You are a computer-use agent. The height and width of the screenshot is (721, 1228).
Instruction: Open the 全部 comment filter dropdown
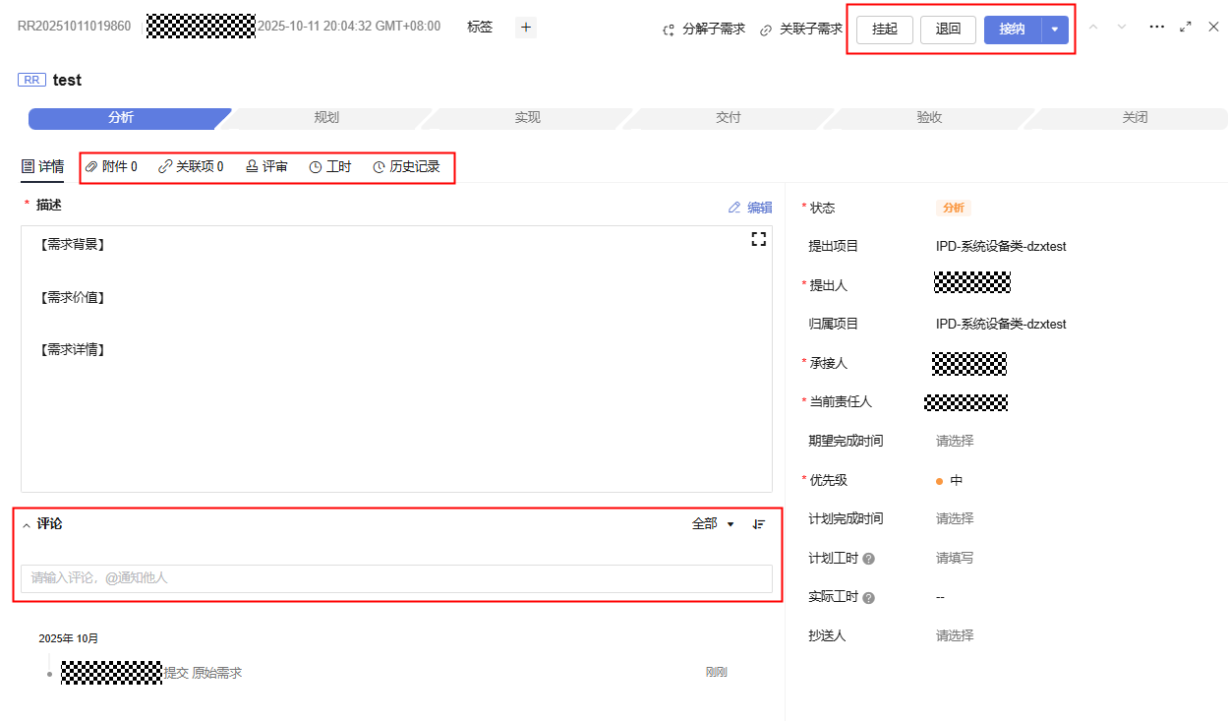pos(714,524)
